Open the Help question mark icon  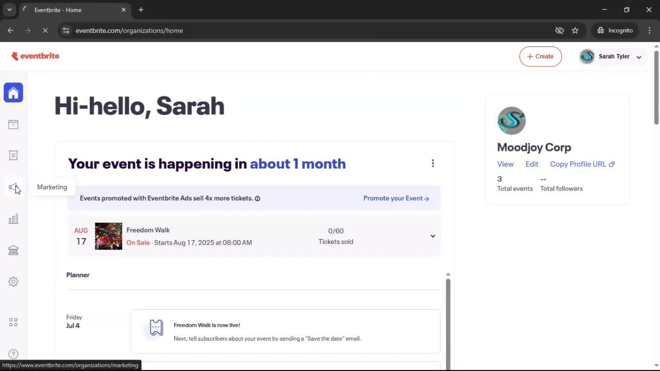13,354
